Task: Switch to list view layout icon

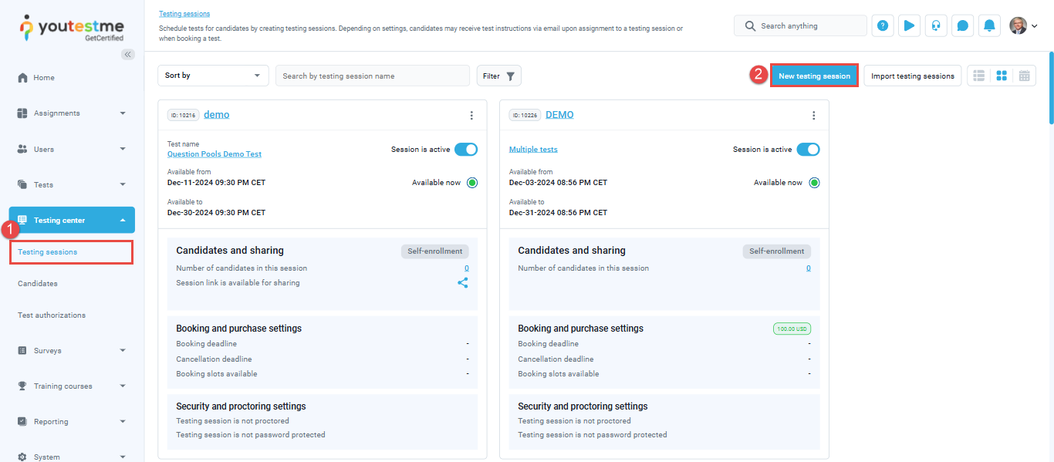Action: pyautogui.click(x=979, y=76)
